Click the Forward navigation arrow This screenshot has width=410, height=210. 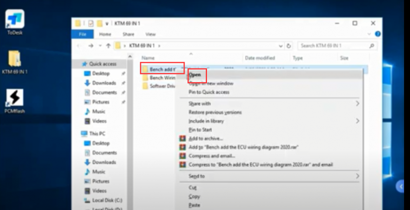91,46
